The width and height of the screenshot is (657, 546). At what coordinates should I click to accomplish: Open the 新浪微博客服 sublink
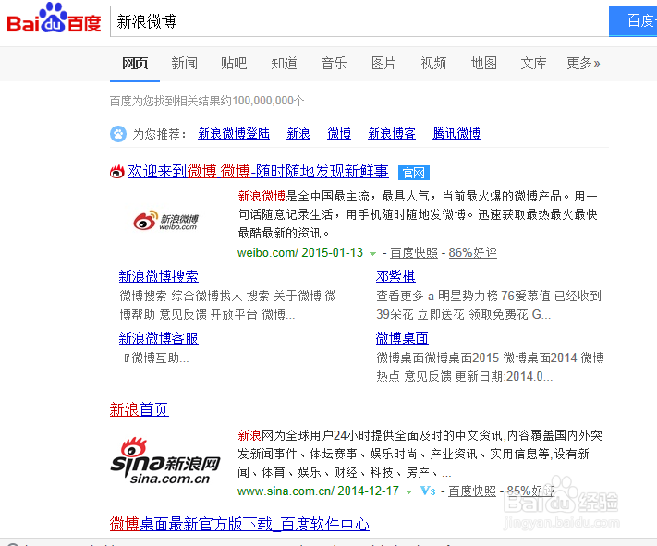[x=158, y=338]
